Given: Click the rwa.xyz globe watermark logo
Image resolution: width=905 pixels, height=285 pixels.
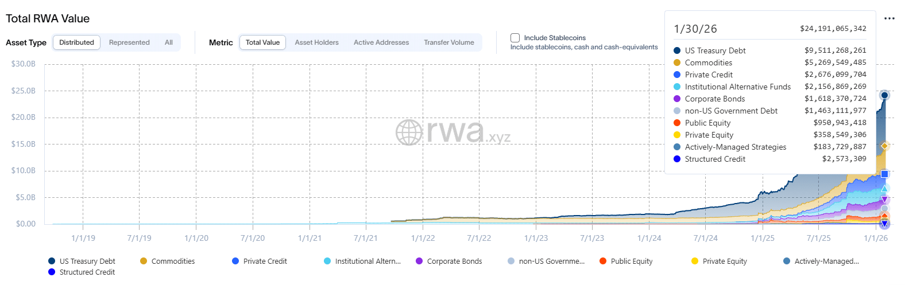Looking at the screenshot, I should [409, 132].
